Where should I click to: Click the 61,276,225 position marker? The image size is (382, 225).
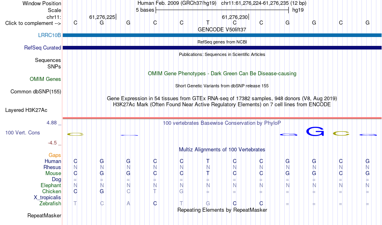(x=102, y=17)
